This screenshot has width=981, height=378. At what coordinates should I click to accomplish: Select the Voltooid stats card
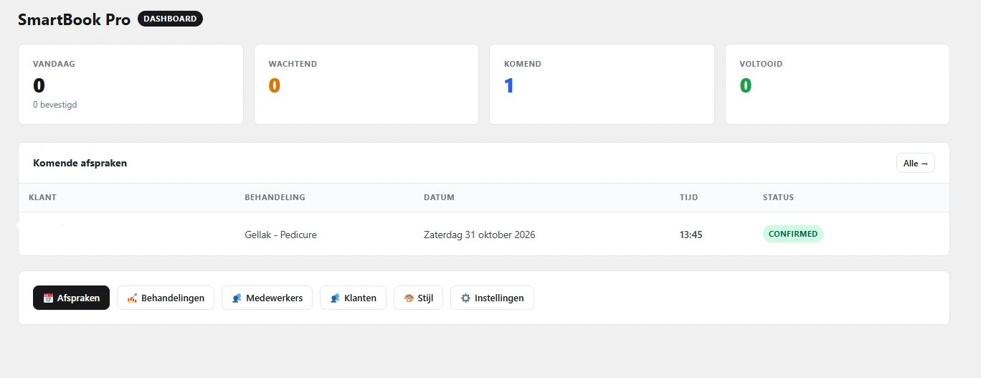tap(838, 84)
